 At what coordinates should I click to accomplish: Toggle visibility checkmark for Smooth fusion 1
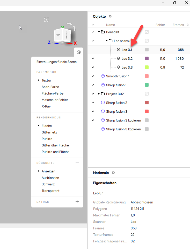click(93, 76)
